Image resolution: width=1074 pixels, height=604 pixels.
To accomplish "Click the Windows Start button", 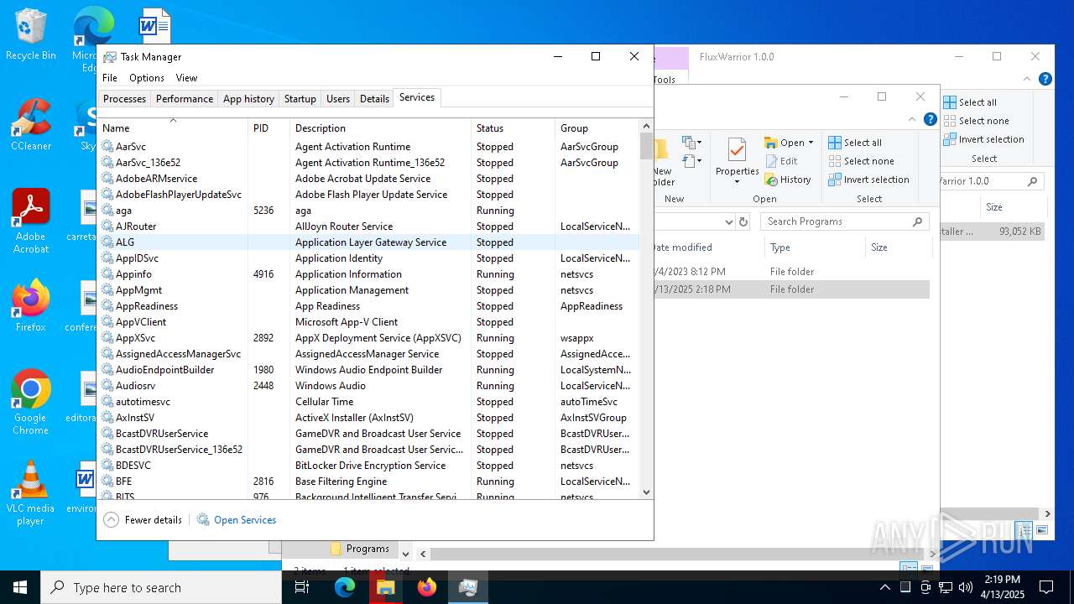I will (x=20, y=587).
